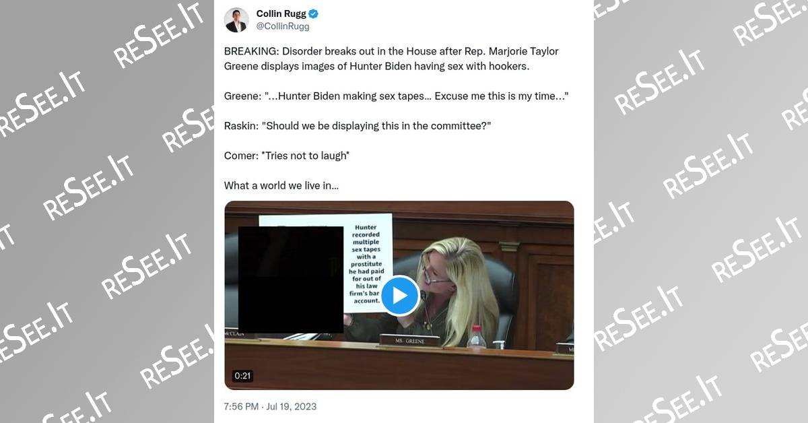Click the water bottle on the desk
Viewport: 808px width, 423px height.
pos(476,336)
